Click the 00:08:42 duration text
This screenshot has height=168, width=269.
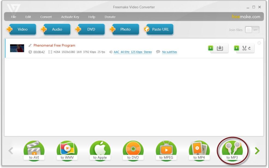click(39, 52)
